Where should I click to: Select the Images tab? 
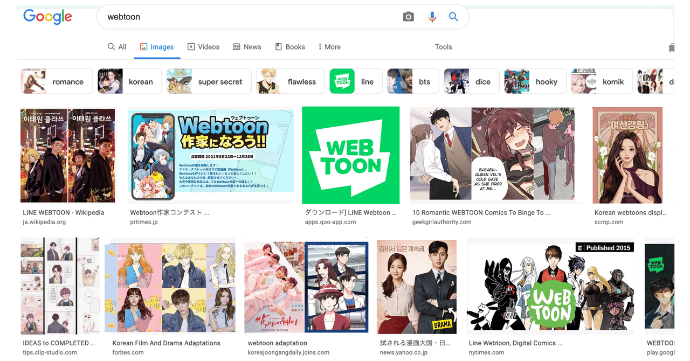(156, 47)
